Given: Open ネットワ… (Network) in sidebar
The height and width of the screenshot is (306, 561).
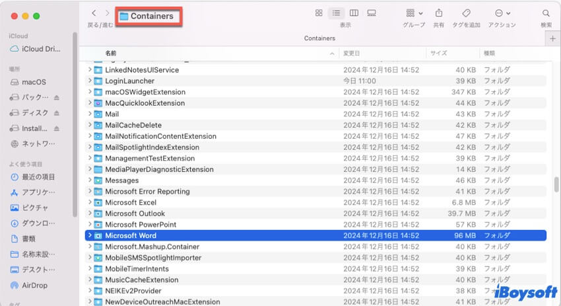Looking at the screenshot, I should click(33, 143).
